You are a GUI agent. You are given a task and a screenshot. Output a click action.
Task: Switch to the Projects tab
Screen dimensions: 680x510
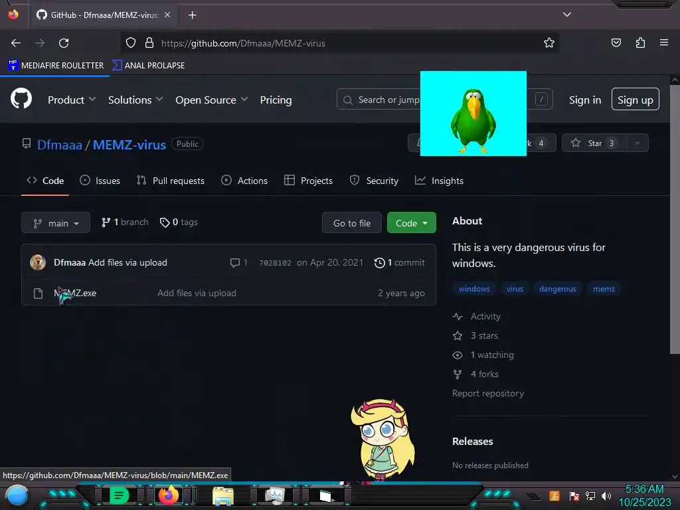308,181
